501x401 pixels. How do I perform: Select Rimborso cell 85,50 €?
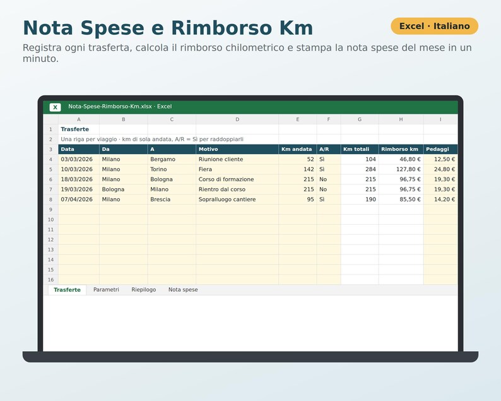(401, 199)
